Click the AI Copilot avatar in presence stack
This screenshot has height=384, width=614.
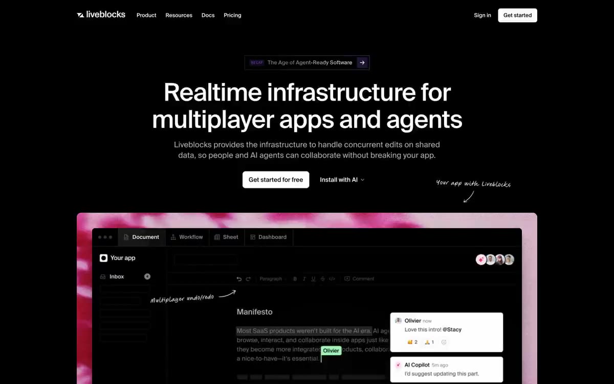(x=481, y=260)
